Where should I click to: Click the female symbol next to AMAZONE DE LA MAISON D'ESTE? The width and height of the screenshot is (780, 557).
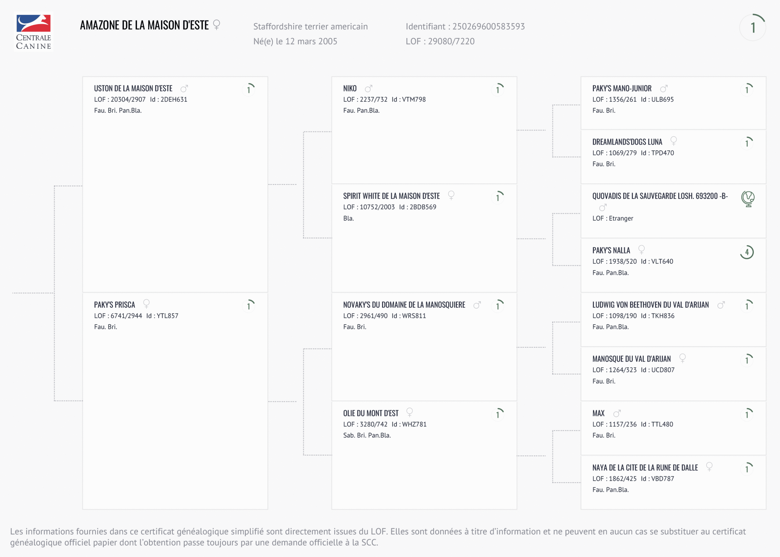tap(217, 25)
